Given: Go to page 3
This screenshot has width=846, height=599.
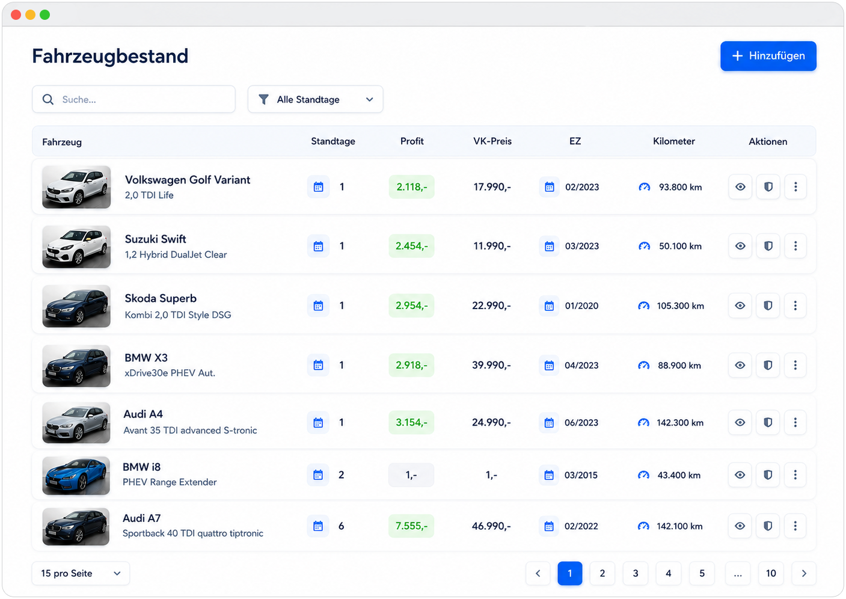Looking at the screenshot, I should pos(636,573).
